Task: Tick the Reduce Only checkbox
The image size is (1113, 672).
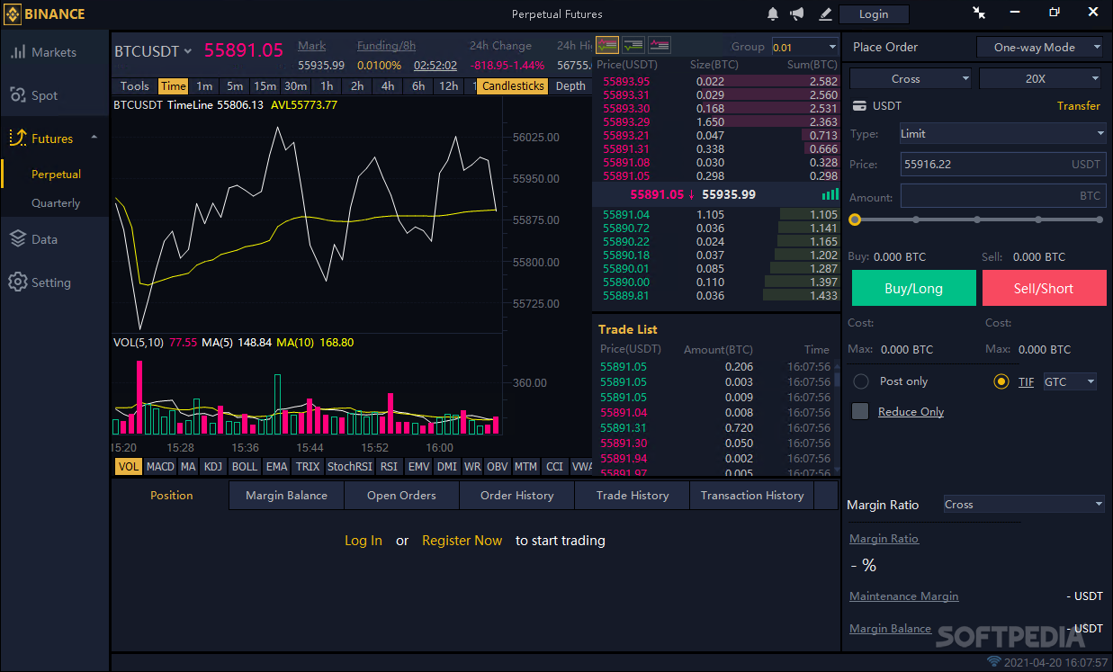Action: click(x=861, y=411)
